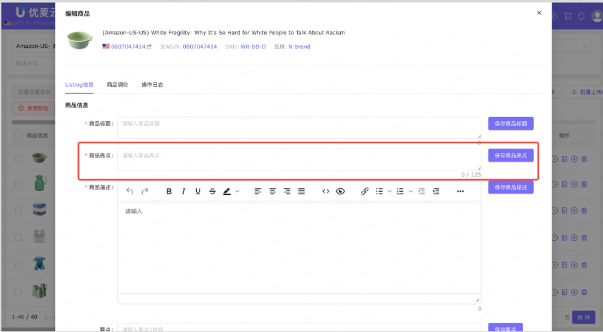Open ASIN 0807047414 external link icon
The width and height of the screenshot is (603, 332).
pos(150,47)
